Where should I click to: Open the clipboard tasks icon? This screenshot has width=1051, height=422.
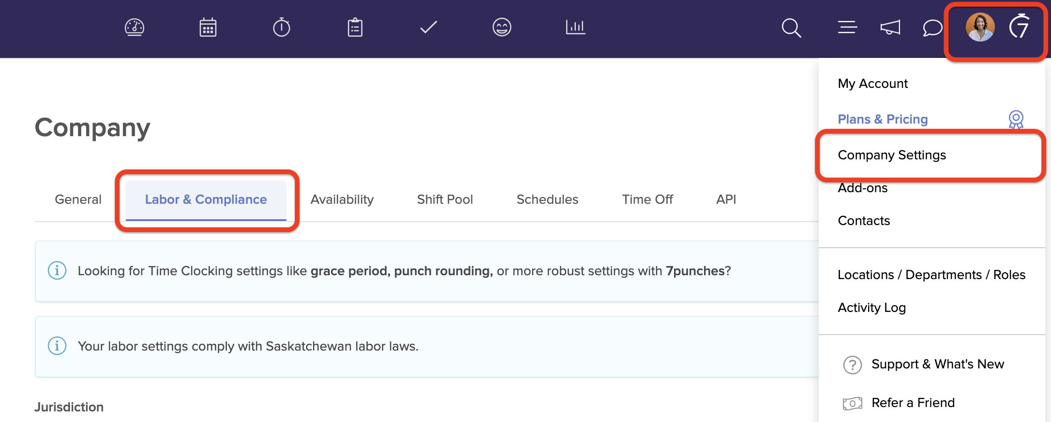pyautogui.click(x=355, y=28)
